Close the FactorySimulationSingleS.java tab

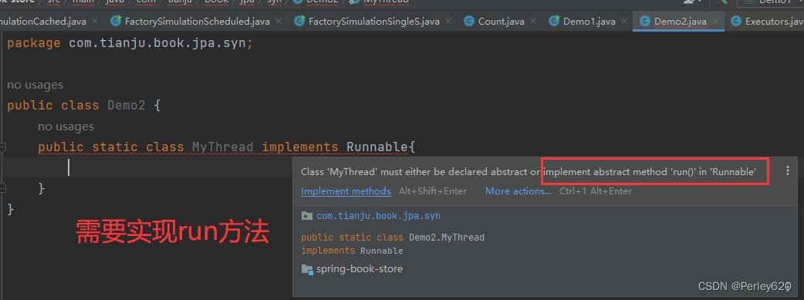click(448, 22)
